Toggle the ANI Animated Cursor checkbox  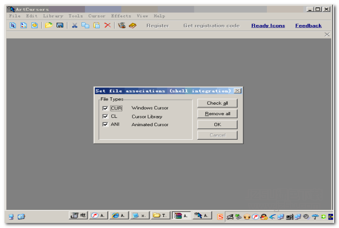coord(105,124)
